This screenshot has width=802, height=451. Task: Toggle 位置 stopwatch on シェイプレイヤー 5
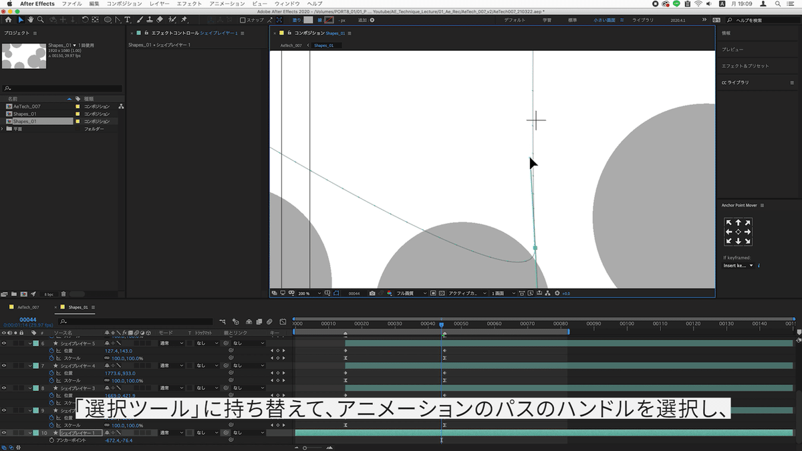[51, 351]
